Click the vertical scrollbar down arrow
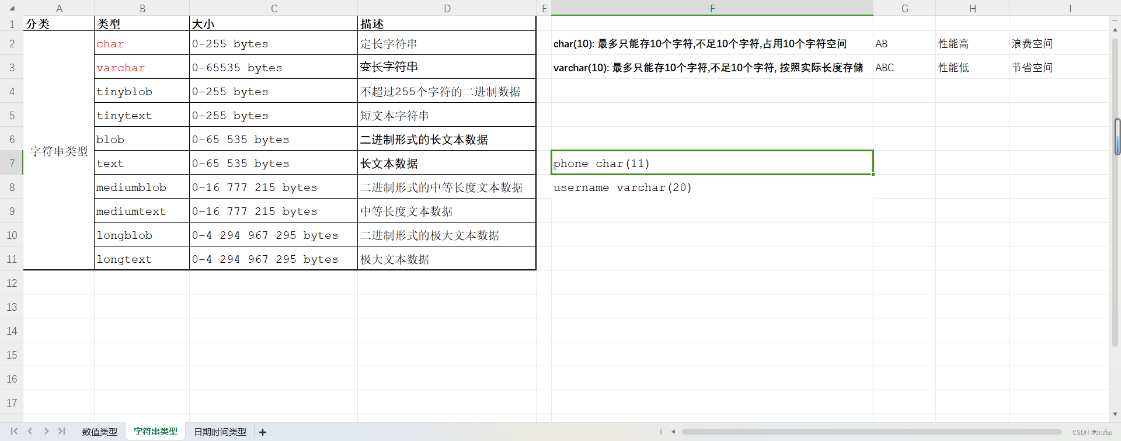Image resolution: width=1121 pixels, height=441 pixels. pos(1115,414)
